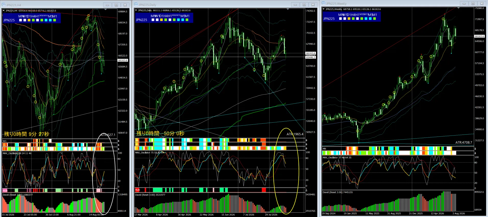Click the '31 Aug 2025' date on Weekly axis
The width and height of the screenshot is (488, 217).
[x=394, y=214]
